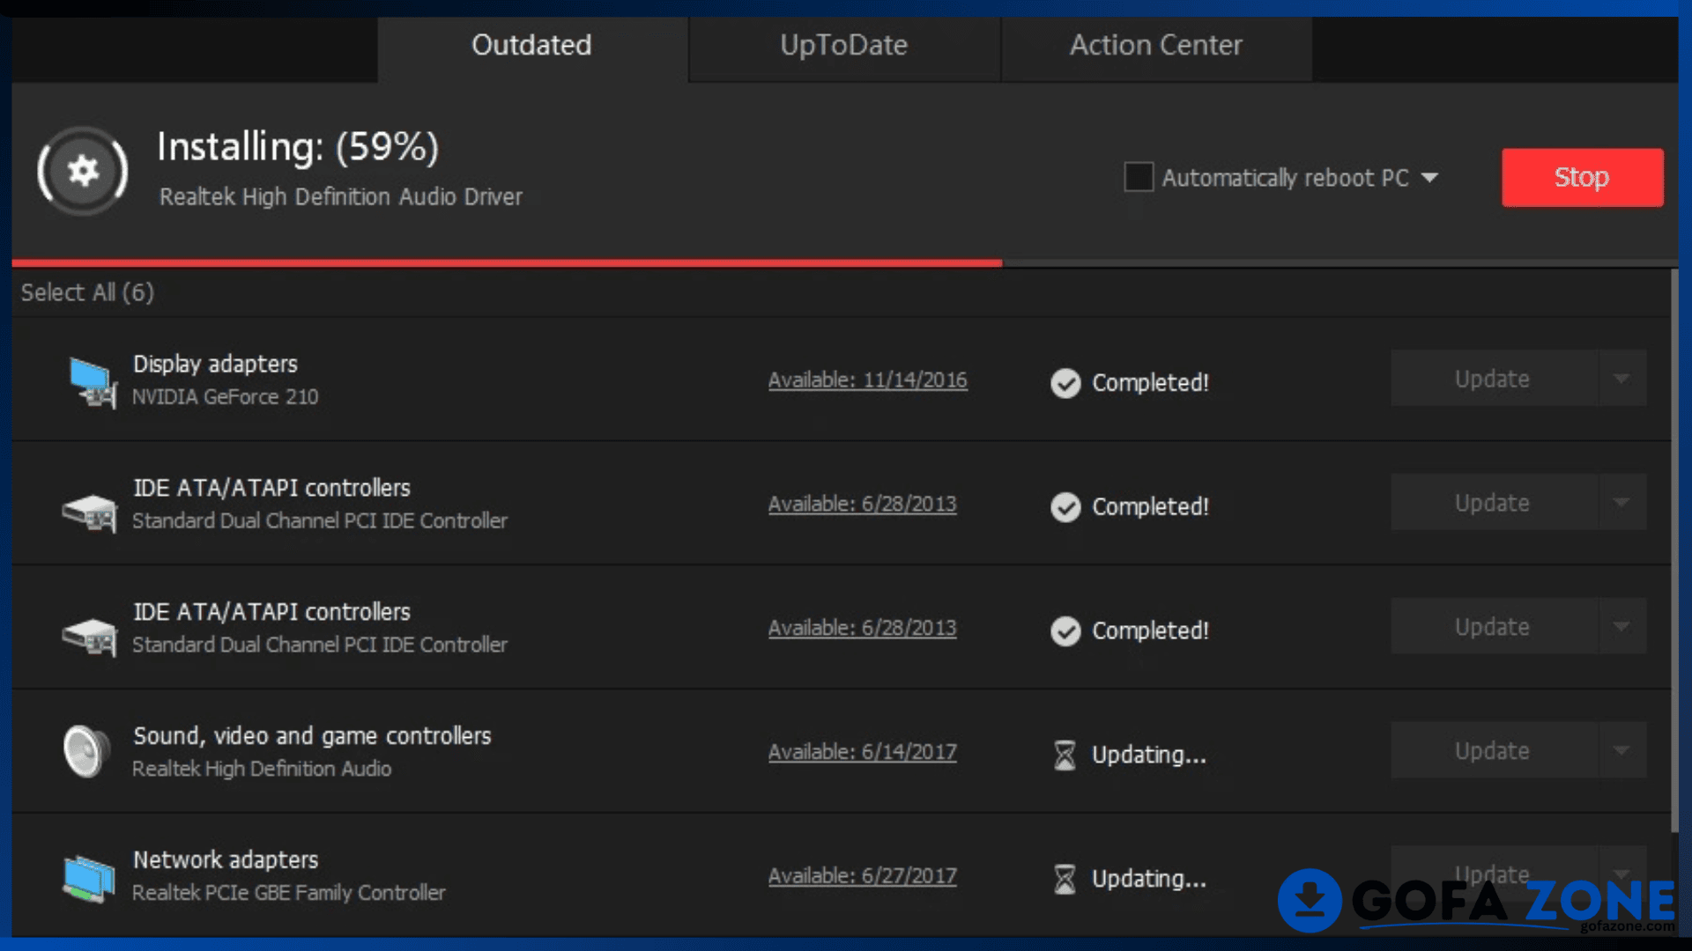Open Available: 6/27/2017 link for Realtek PCIe

pyautogui.click(x=862, y=877)
